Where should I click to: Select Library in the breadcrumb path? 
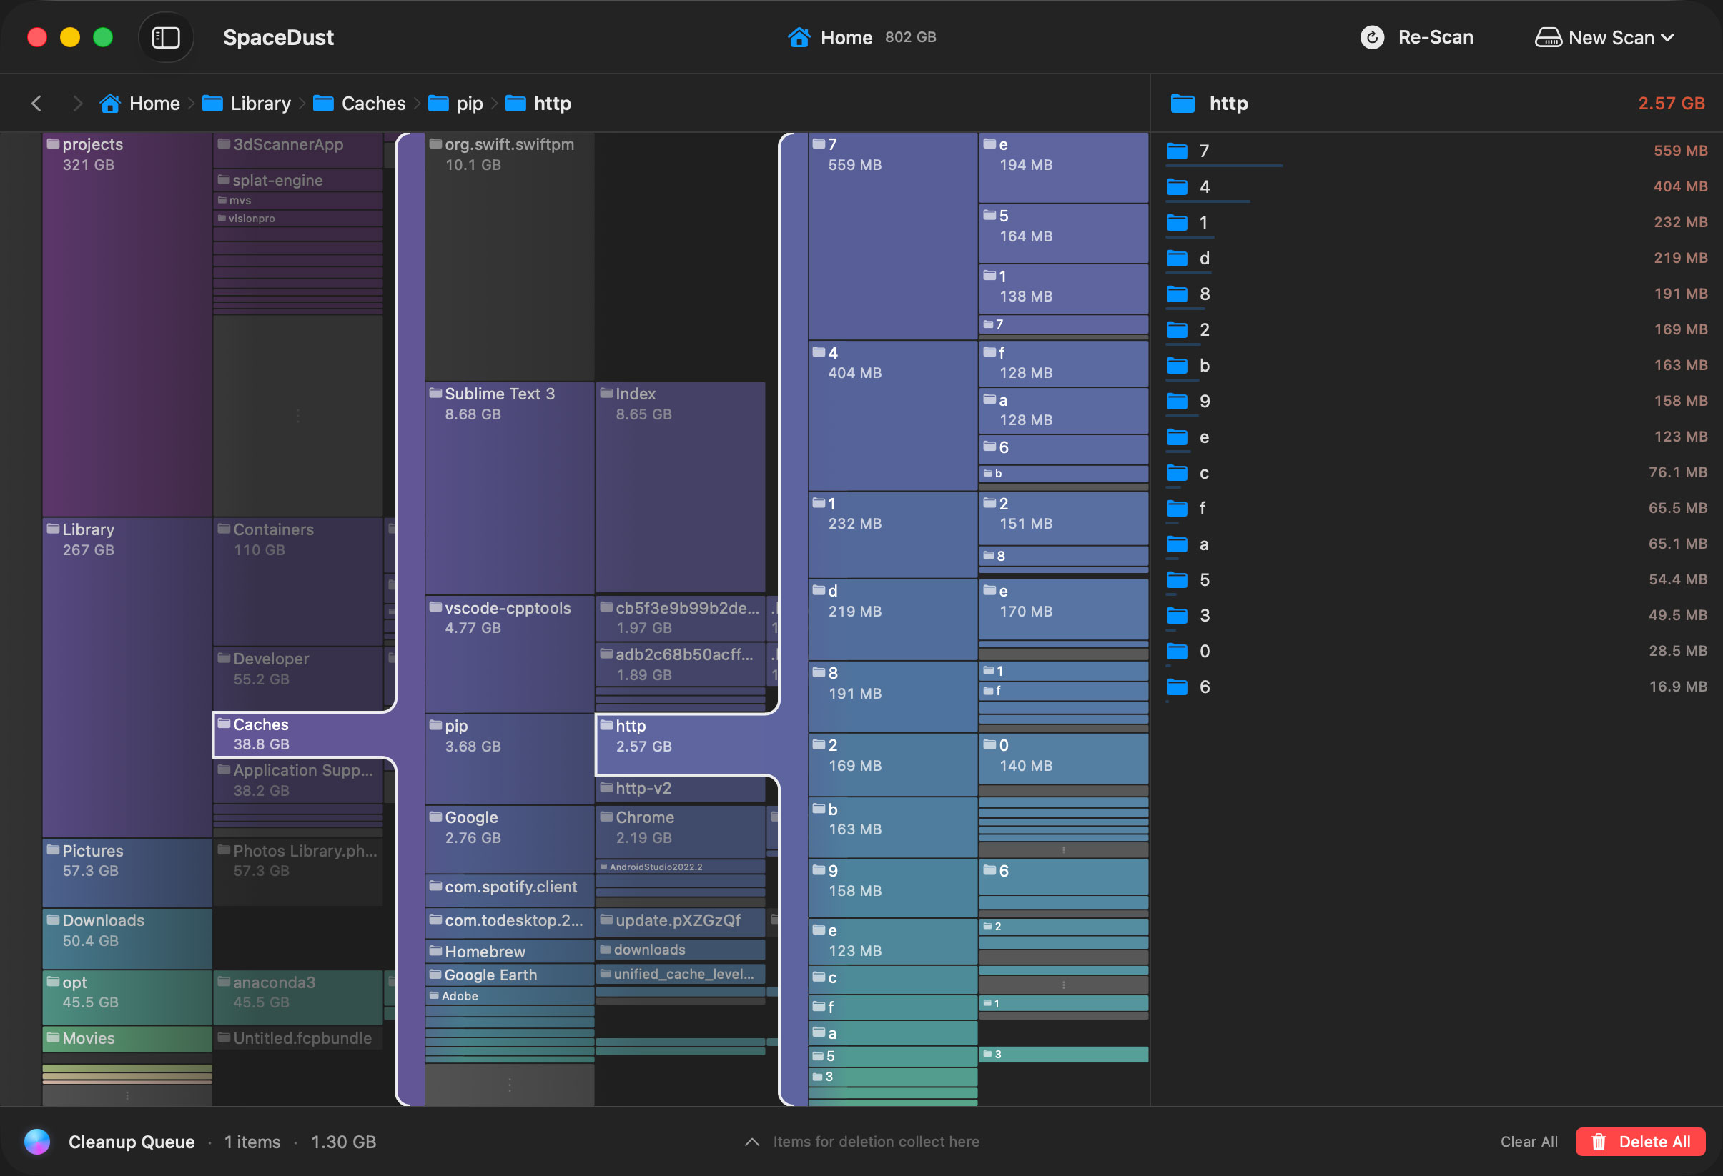click(247, 103)
